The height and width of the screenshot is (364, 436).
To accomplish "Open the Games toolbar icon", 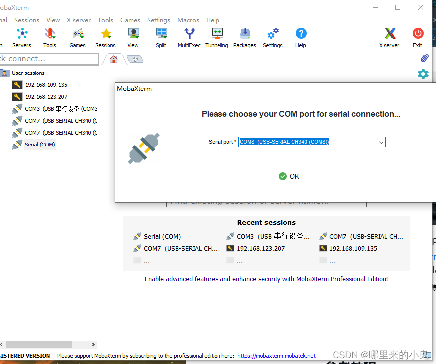I will 77,38.
